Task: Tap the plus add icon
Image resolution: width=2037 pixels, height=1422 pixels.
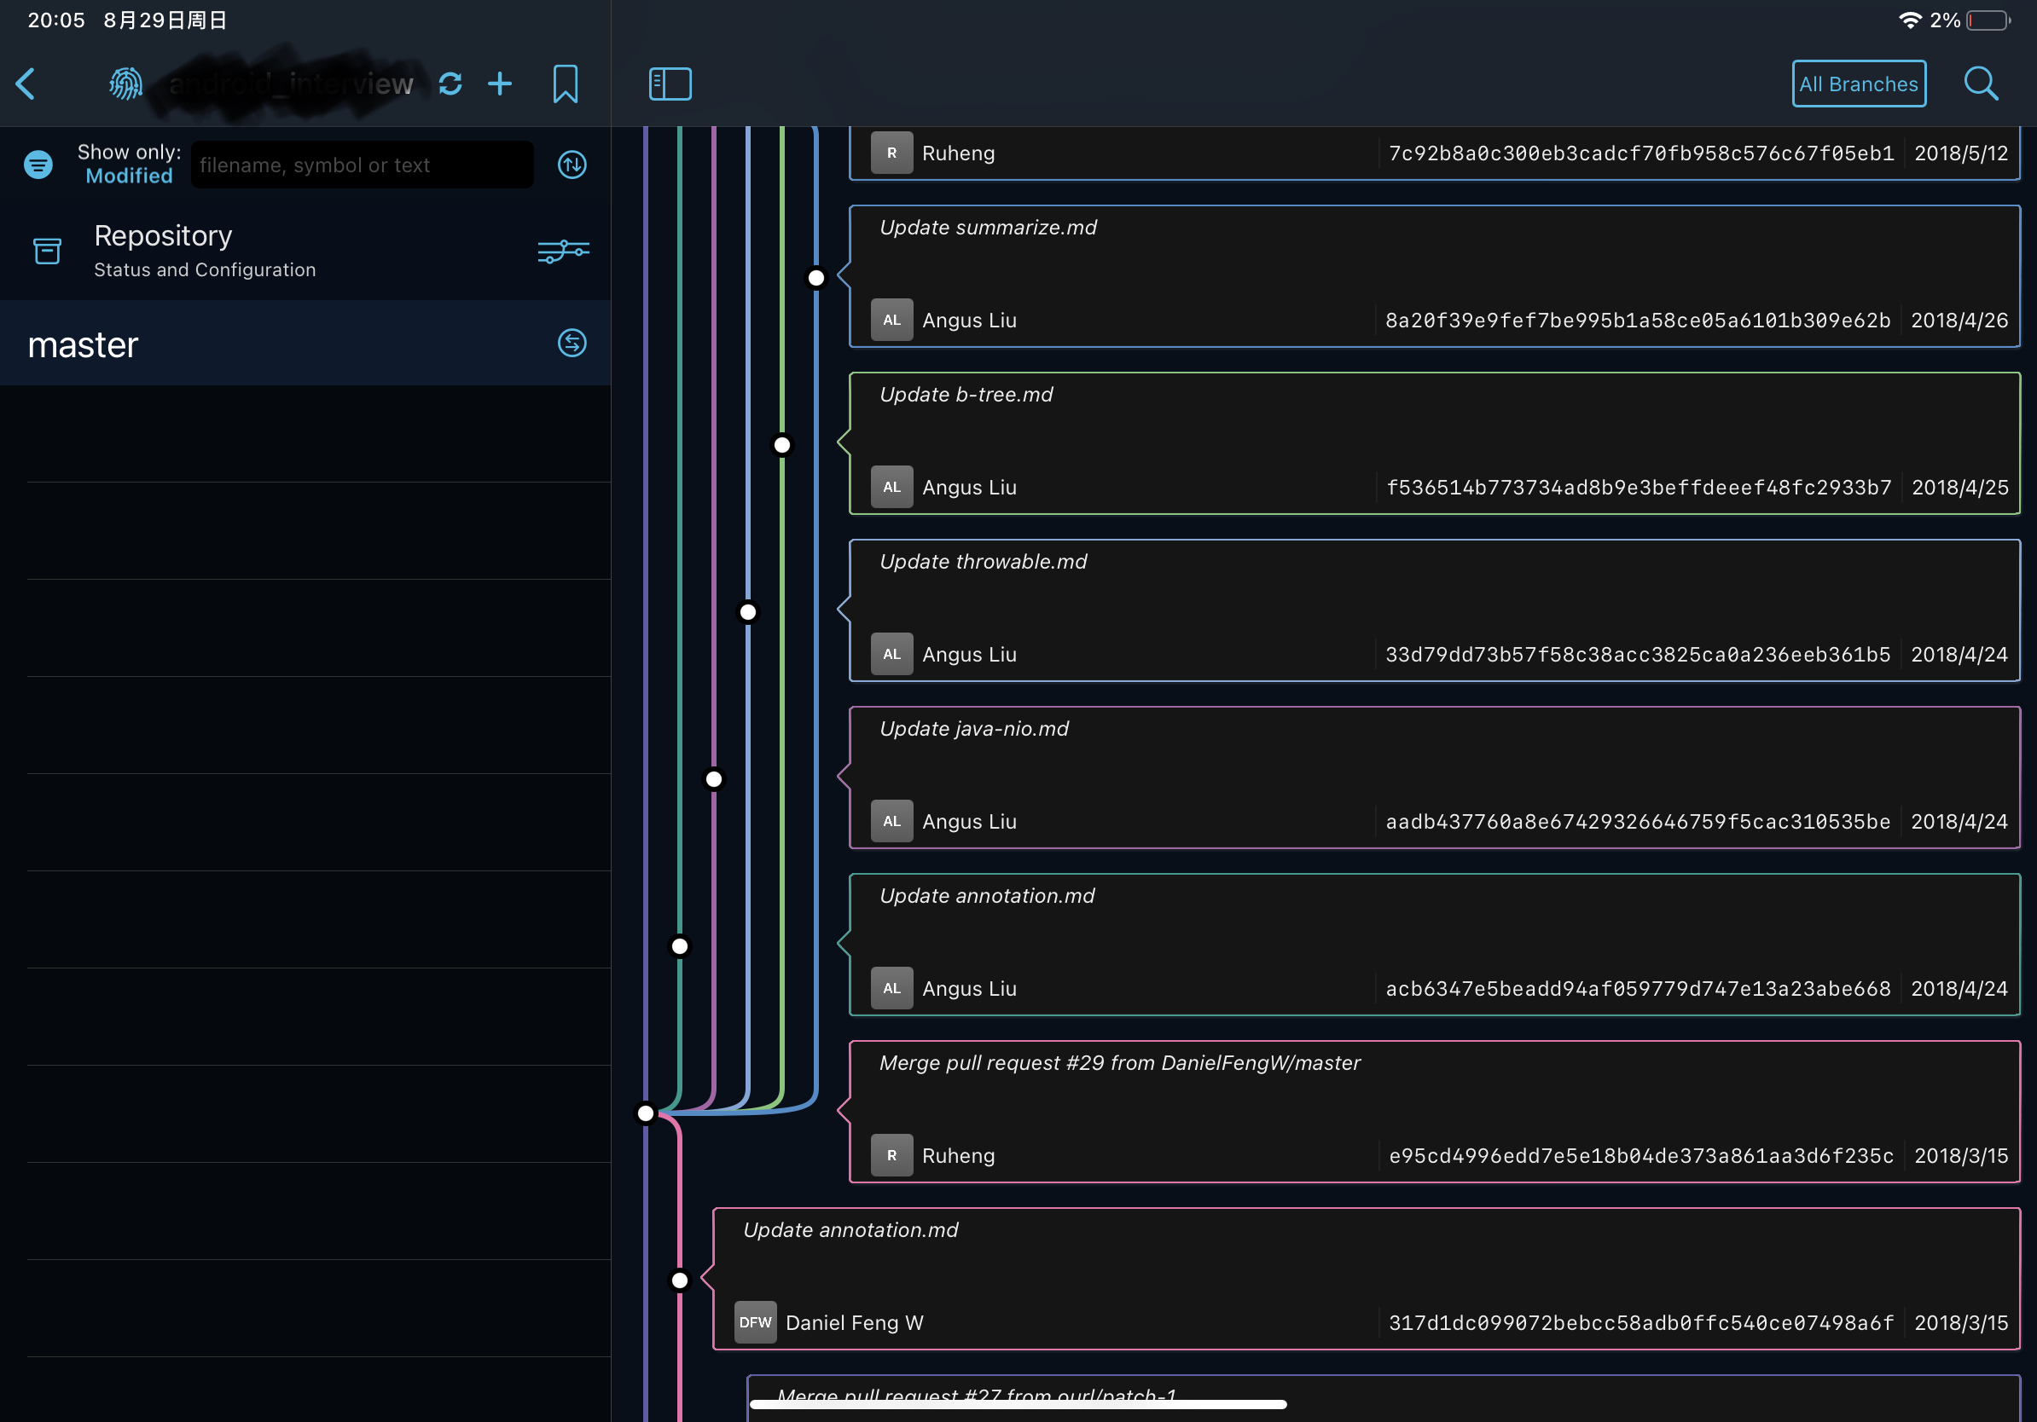Action: [501, 84]
